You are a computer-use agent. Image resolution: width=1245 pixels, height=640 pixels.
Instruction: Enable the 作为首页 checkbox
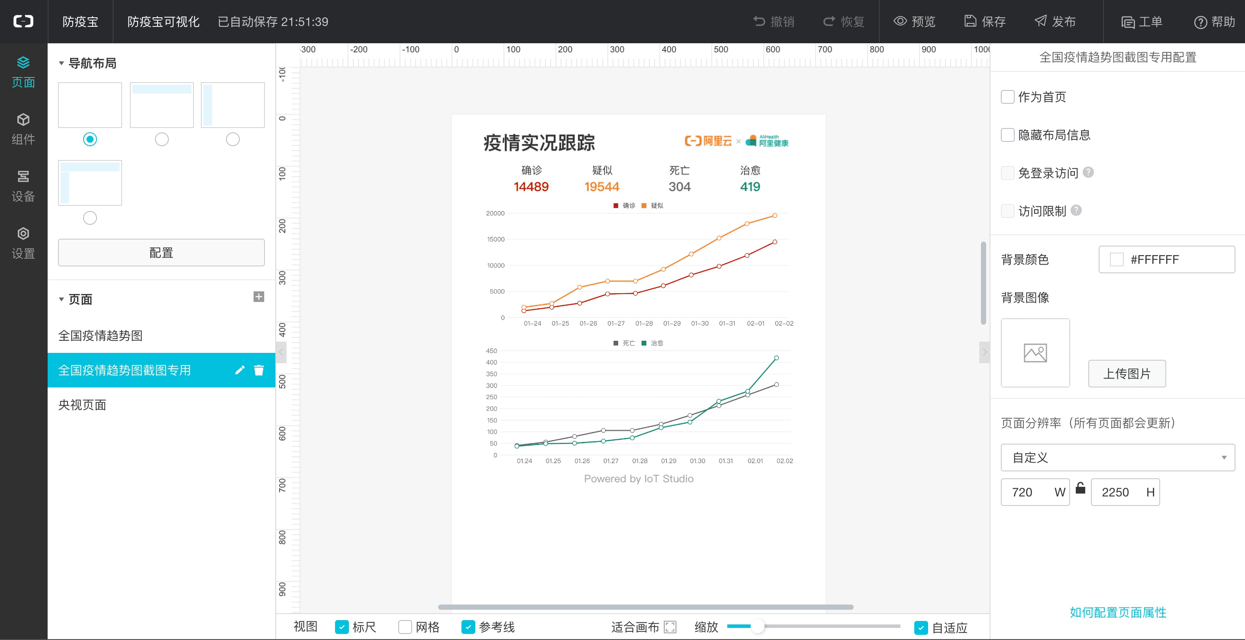pyautogui.click(x=1007, y=97)
